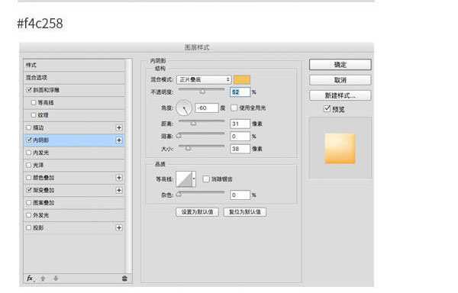
Task: Click the trash delete effect icon
Action: tap(124, 279)
